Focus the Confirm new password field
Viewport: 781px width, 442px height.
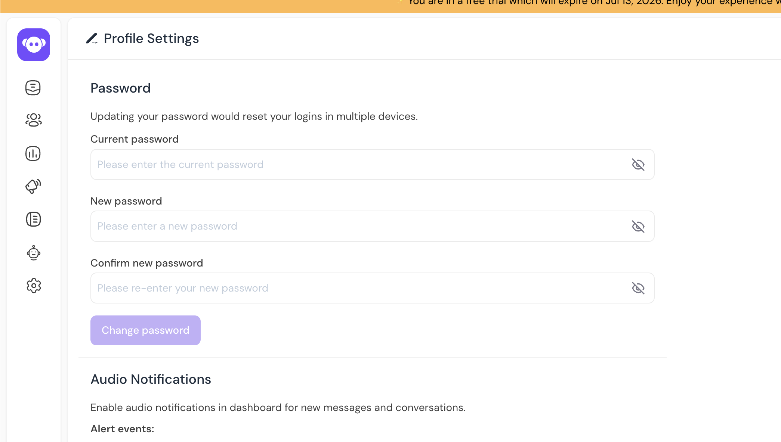[372, 288]
